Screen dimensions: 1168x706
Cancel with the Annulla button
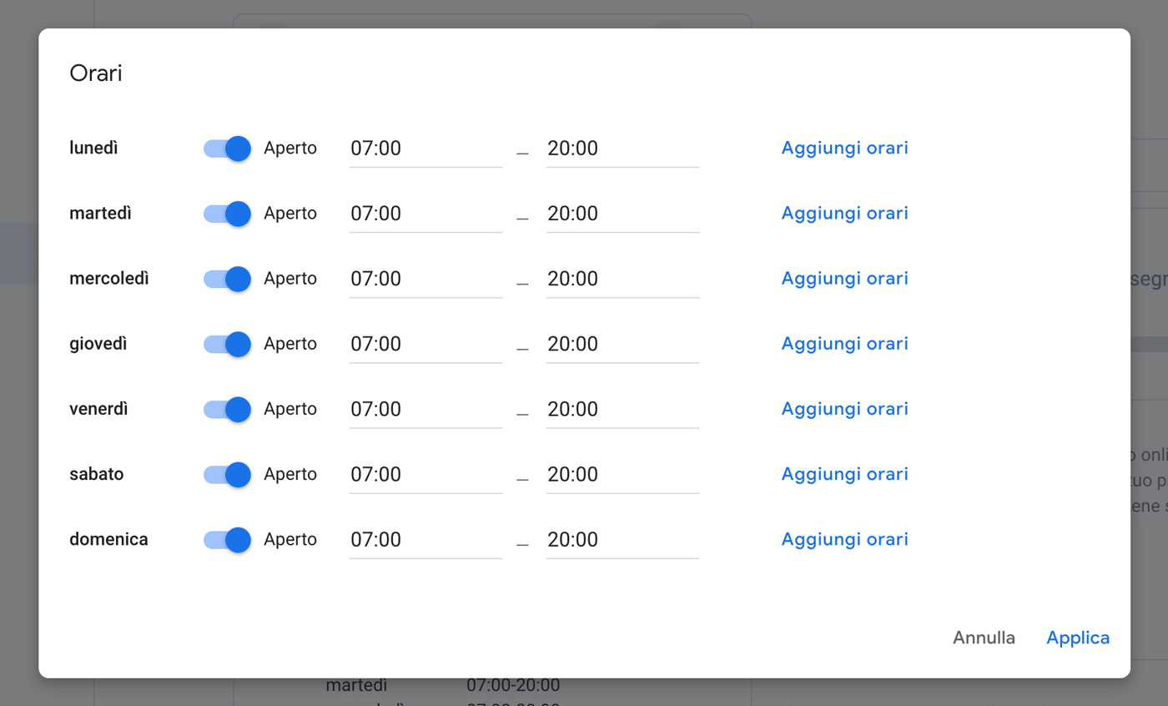tap(984, 638)
